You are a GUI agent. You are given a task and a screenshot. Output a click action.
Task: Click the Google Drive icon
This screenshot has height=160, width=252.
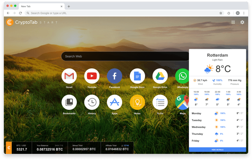pyautogui.click(x=160, y=76)
